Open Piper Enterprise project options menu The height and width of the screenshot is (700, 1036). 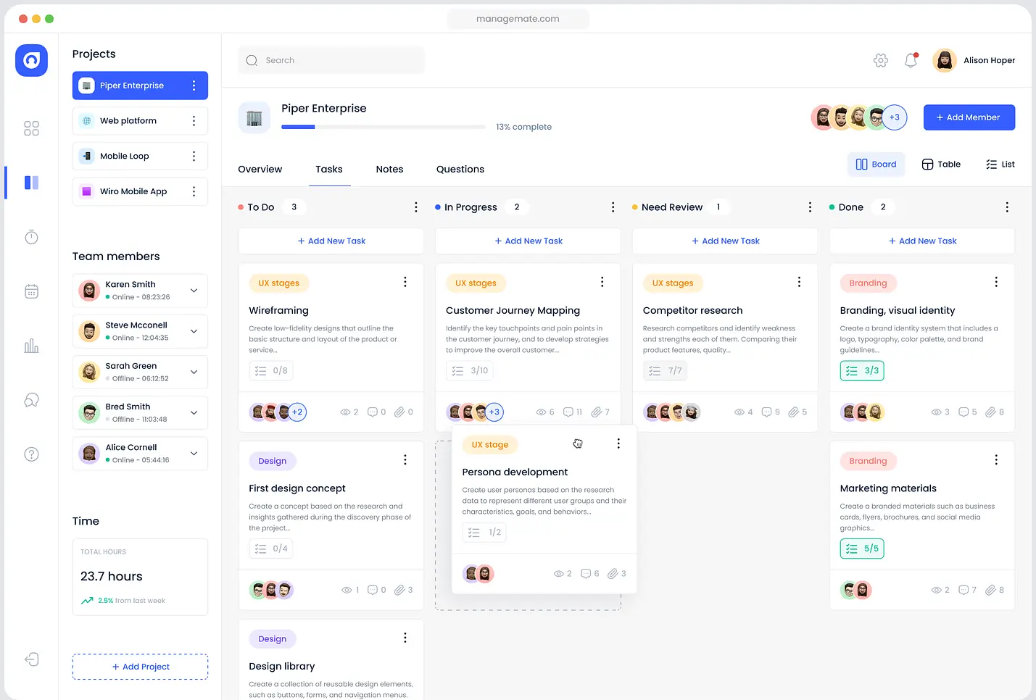coord(194,86)
